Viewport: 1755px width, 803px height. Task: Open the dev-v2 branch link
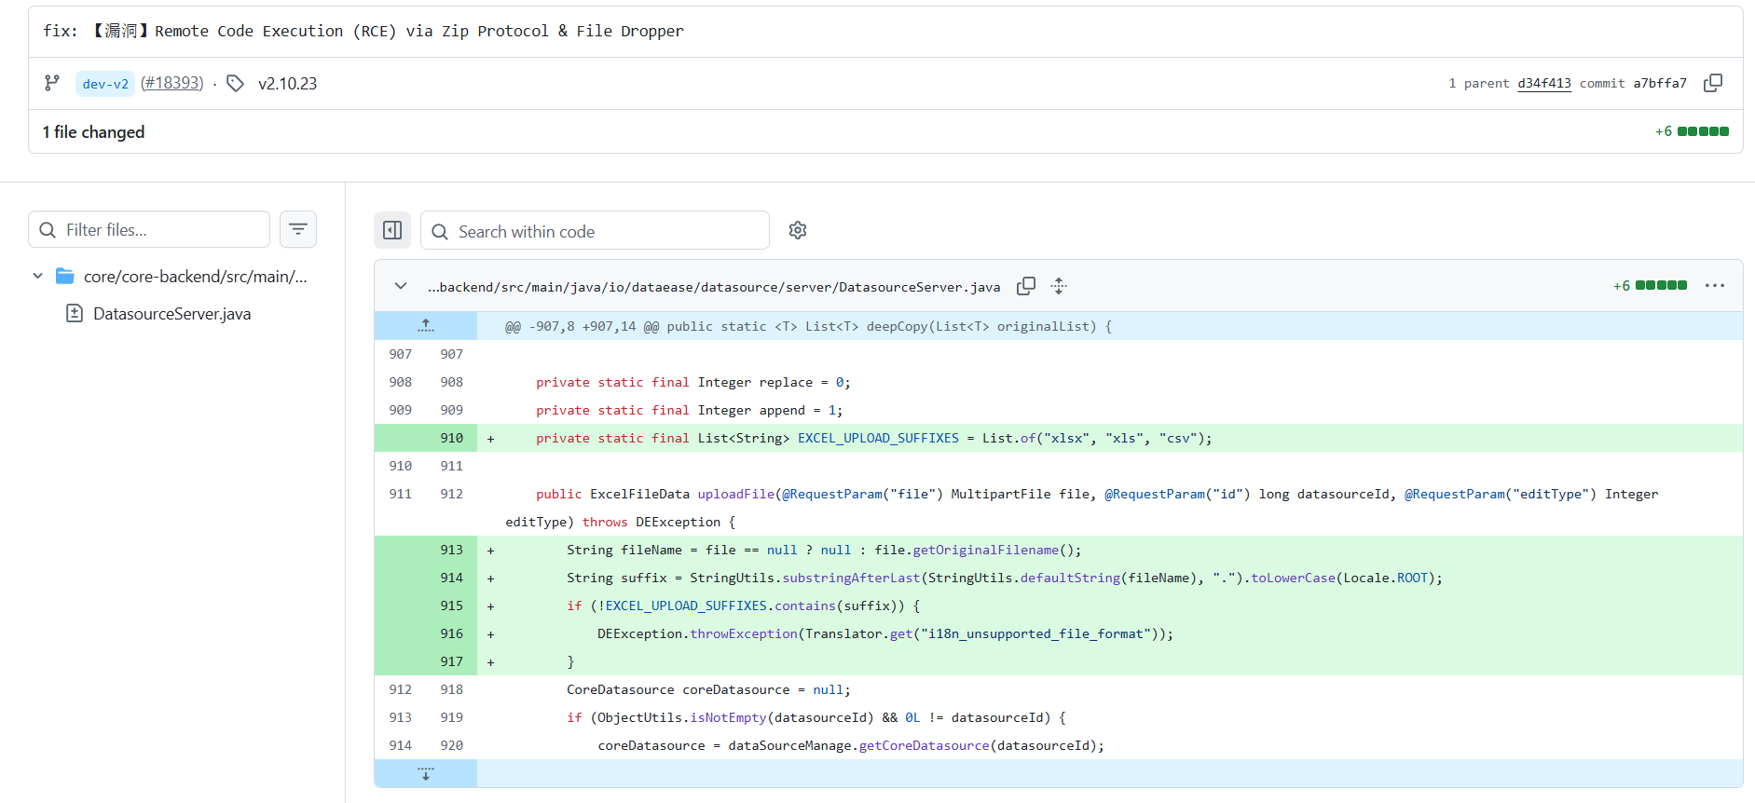click(x=105, y=84)
